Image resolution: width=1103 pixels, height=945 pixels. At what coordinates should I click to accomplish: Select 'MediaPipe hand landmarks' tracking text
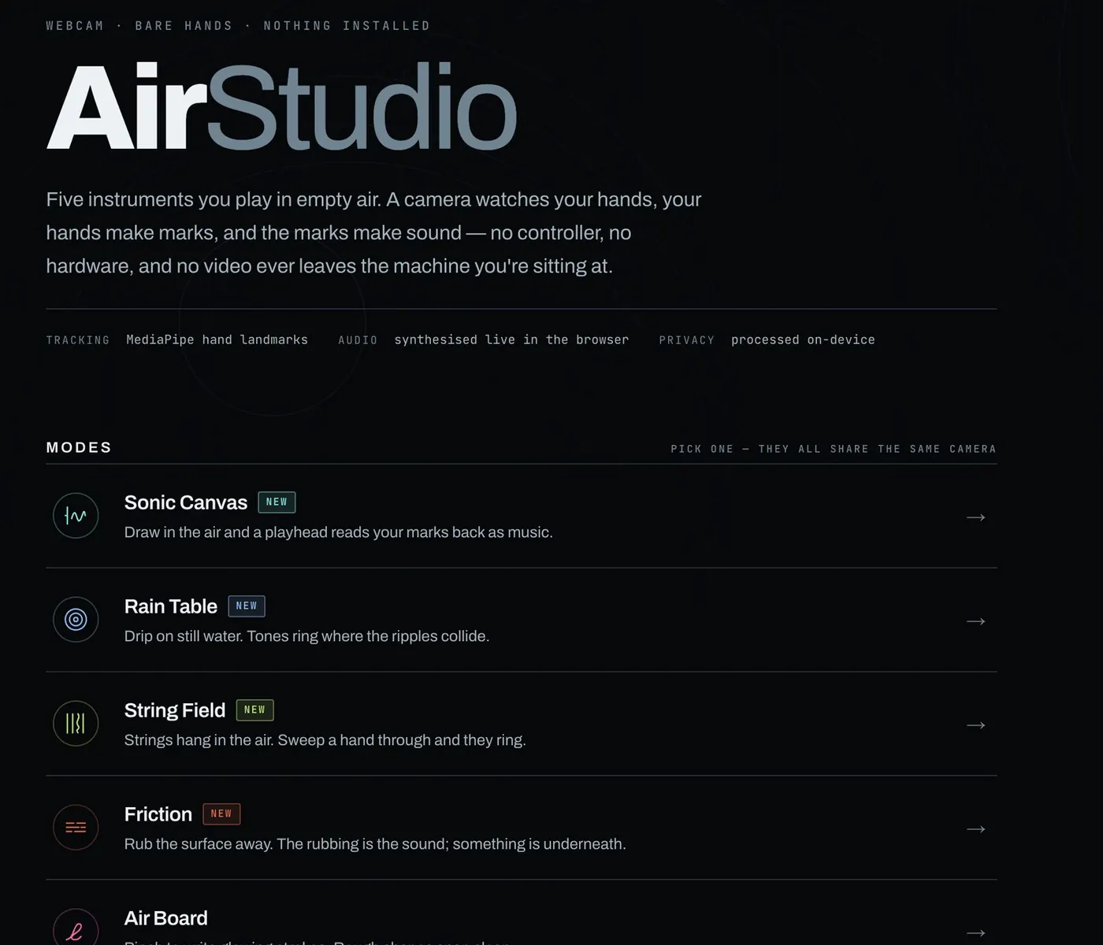point(217,340)
